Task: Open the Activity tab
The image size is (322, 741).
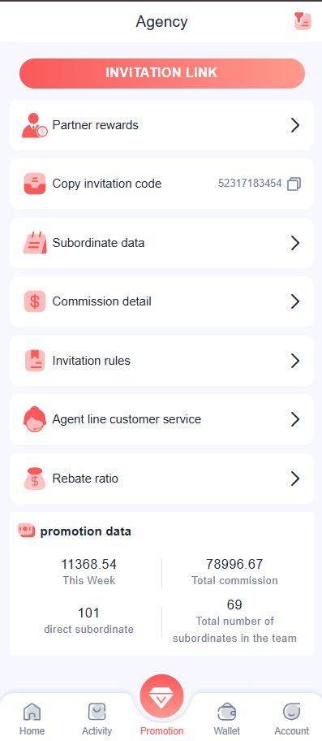Action: coord(97,719)
